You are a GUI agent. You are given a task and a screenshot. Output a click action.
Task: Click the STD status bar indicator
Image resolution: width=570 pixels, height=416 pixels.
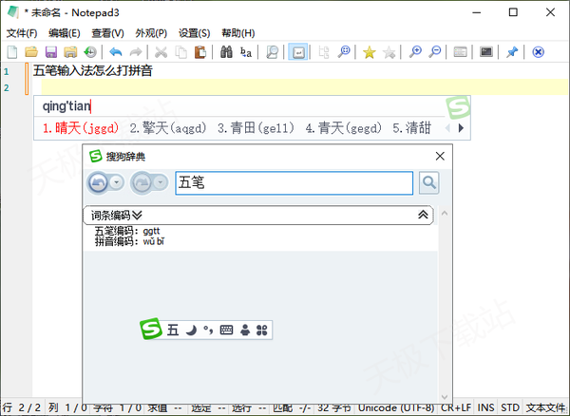pyautogui.click(x=509, y=407)
